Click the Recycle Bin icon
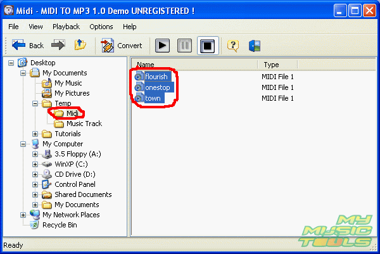The image size is (380, 254). tap(34, 225)
